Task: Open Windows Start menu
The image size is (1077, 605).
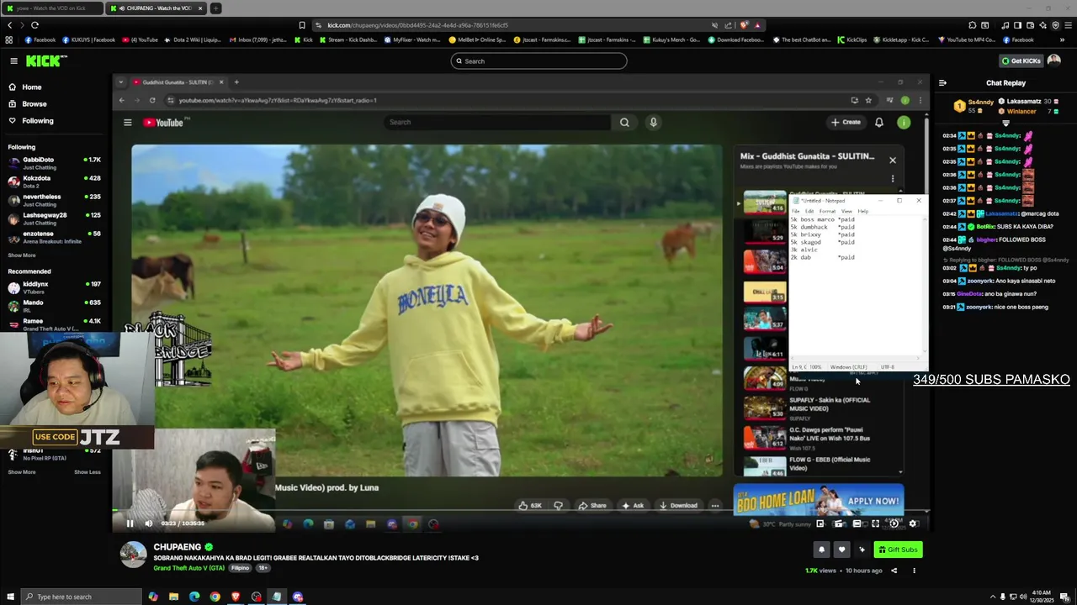Action: (x=10, y=597)
